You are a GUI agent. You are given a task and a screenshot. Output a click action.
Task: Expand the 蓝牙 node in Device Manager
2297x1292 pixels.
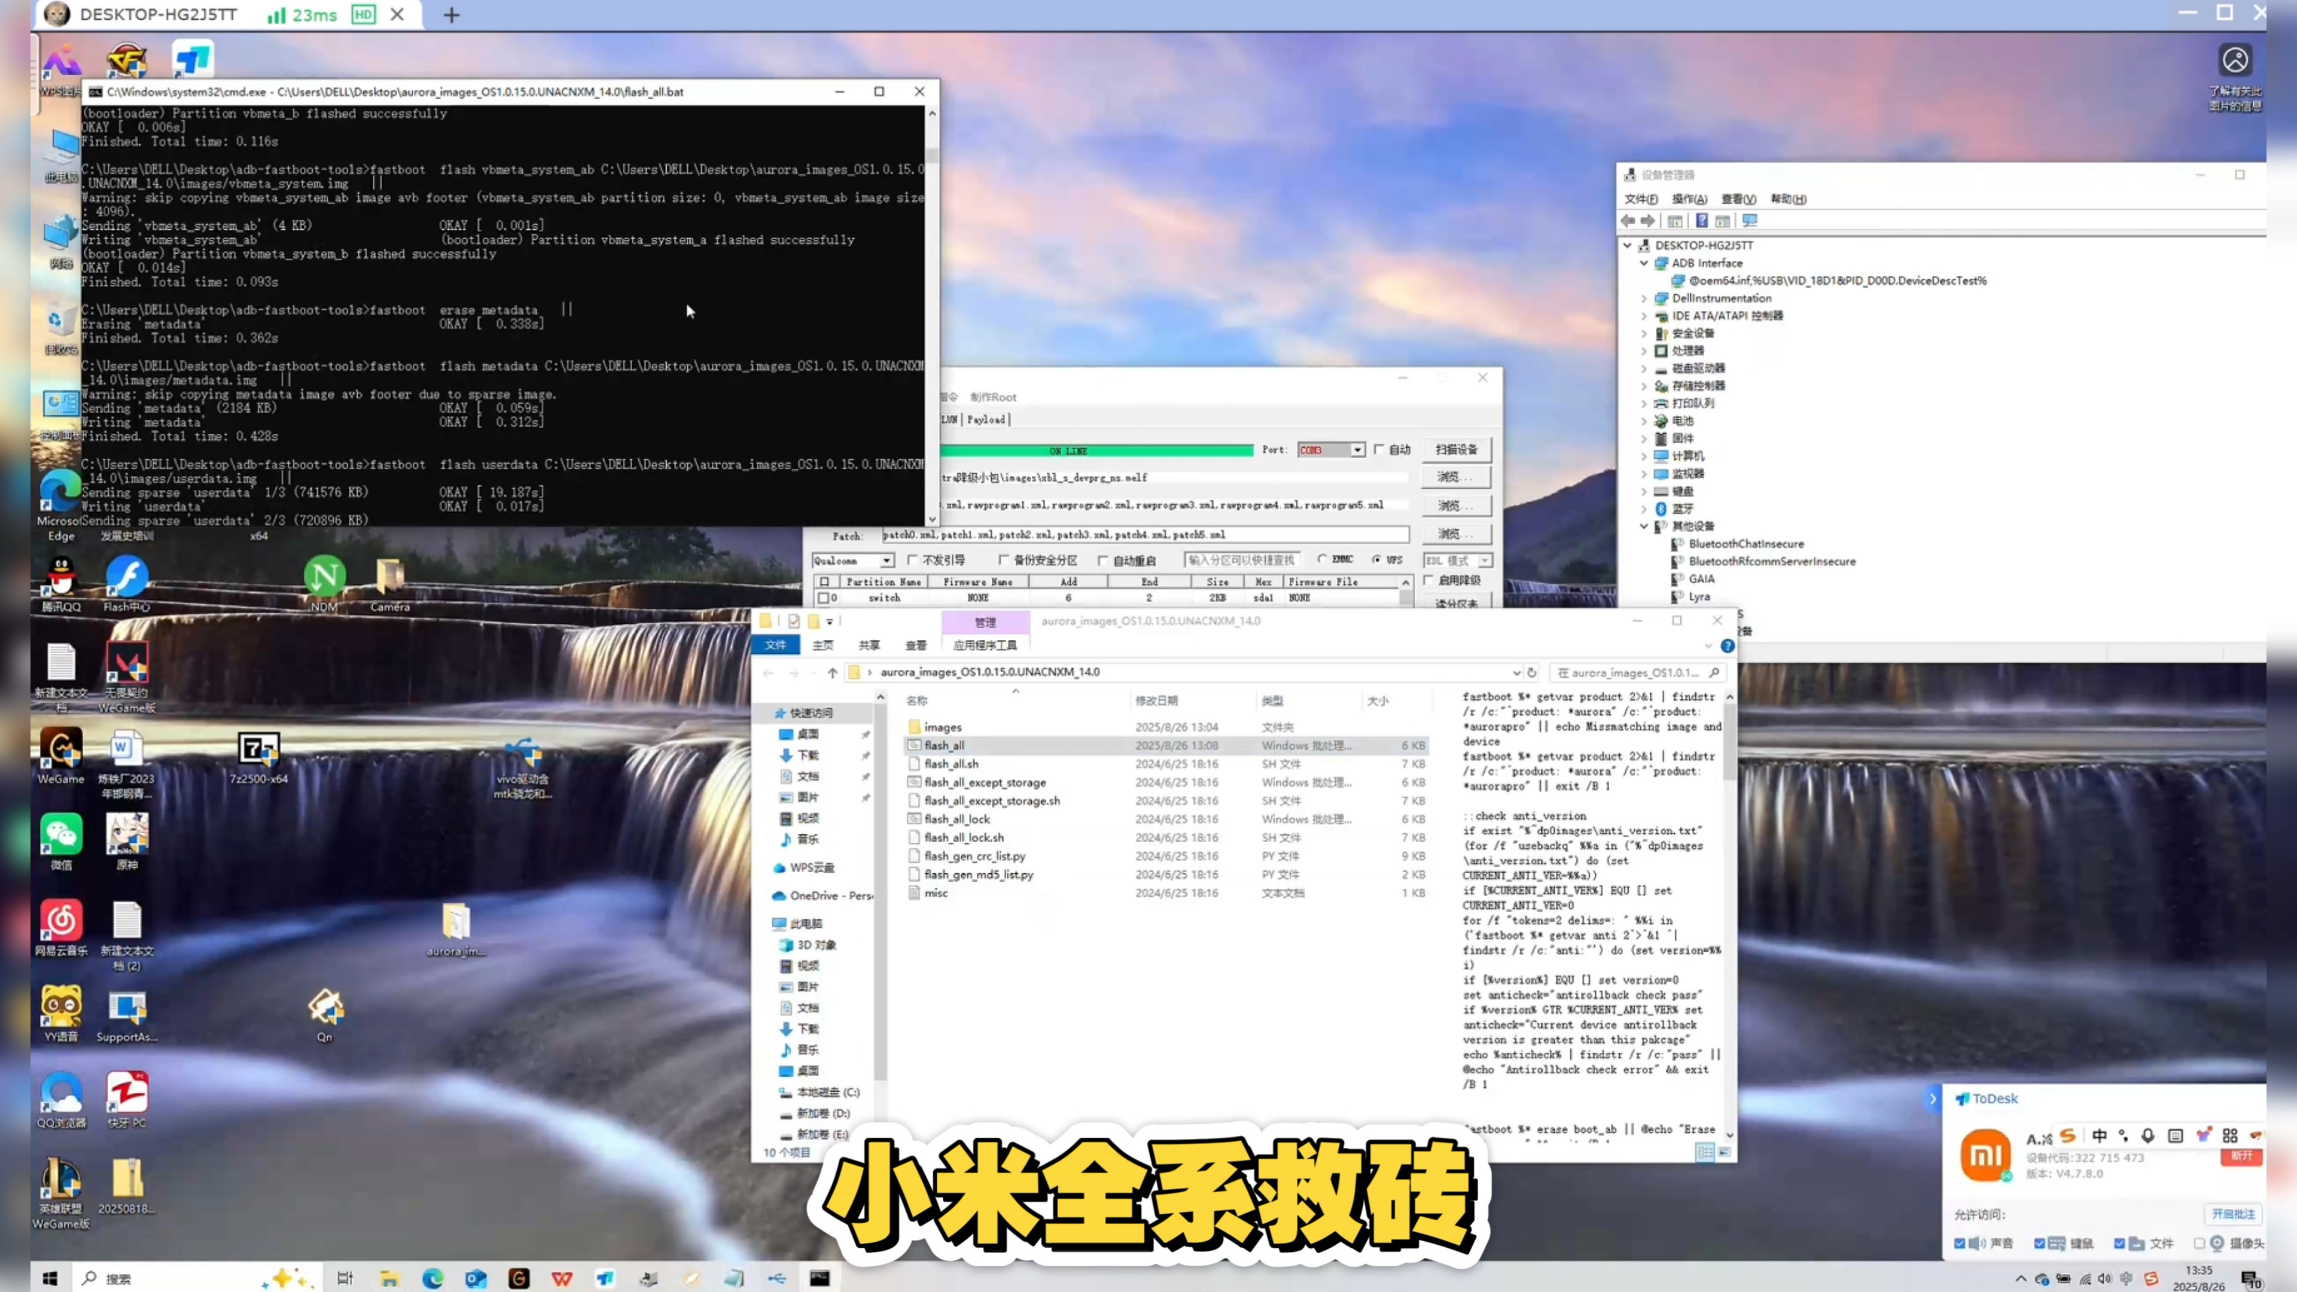click(1644, 508)
